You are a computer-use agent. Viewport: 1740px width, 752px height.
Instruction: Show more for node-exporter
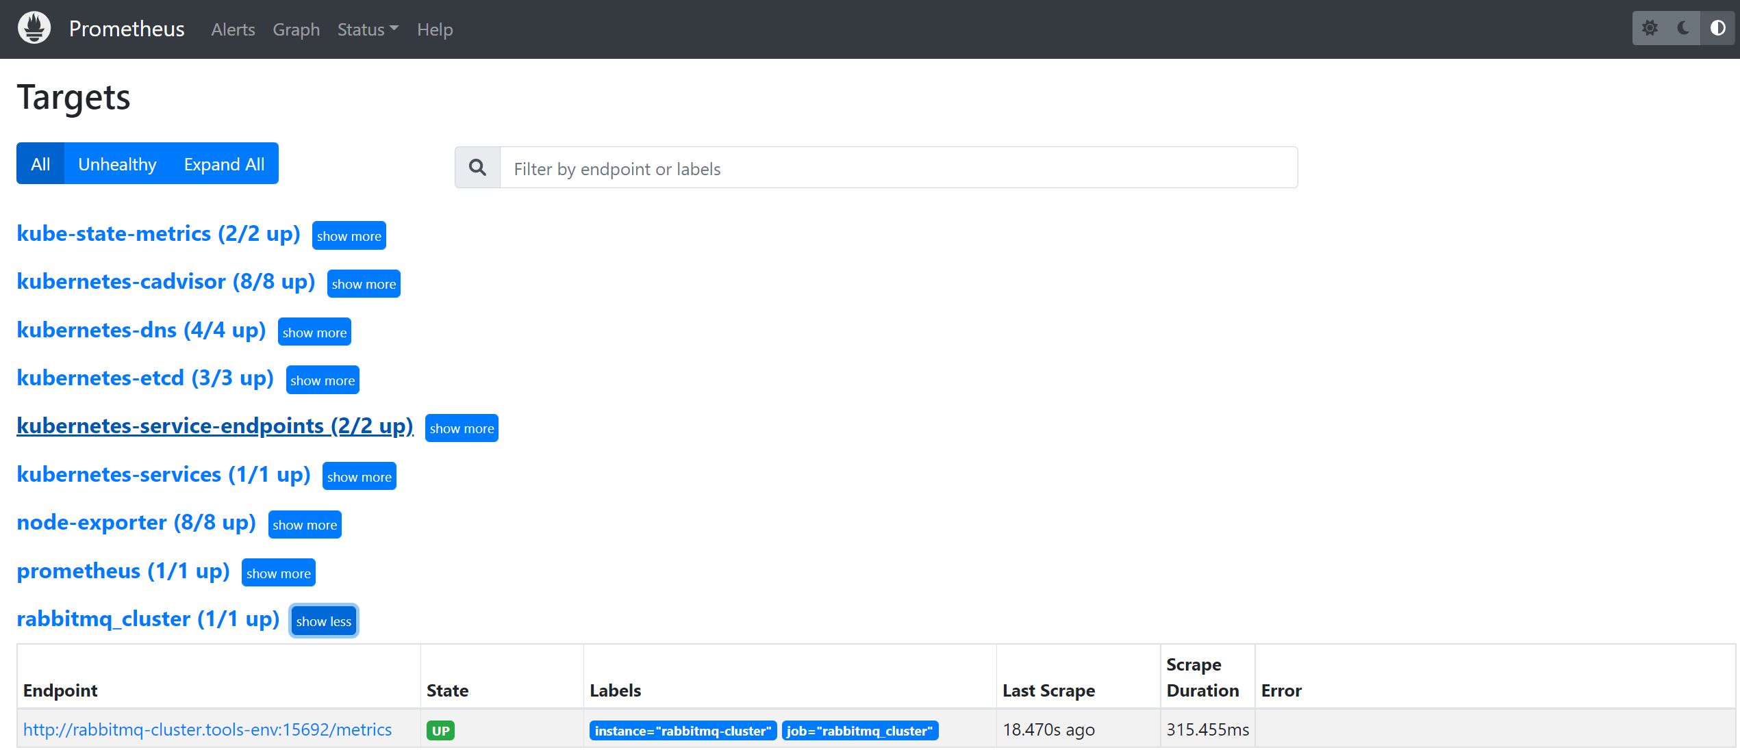click(x=305, y=525)
